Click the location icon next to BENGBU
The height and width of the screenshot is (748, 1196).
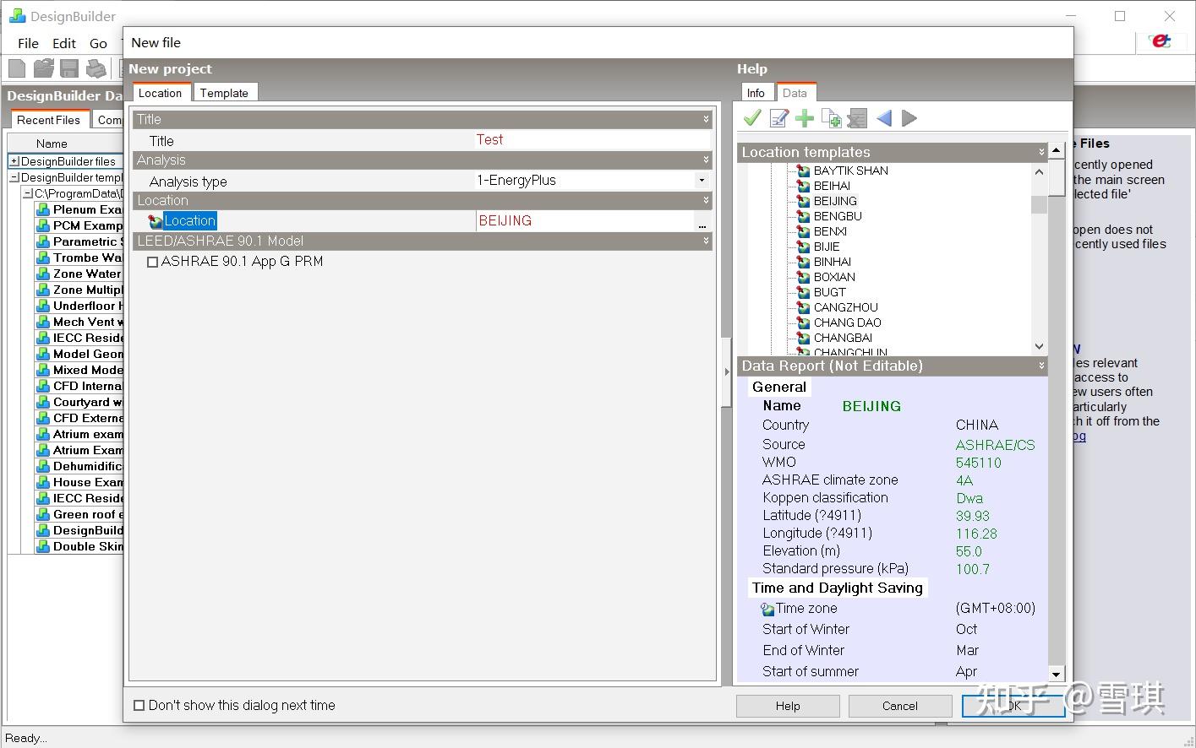[x=804, y=216]
